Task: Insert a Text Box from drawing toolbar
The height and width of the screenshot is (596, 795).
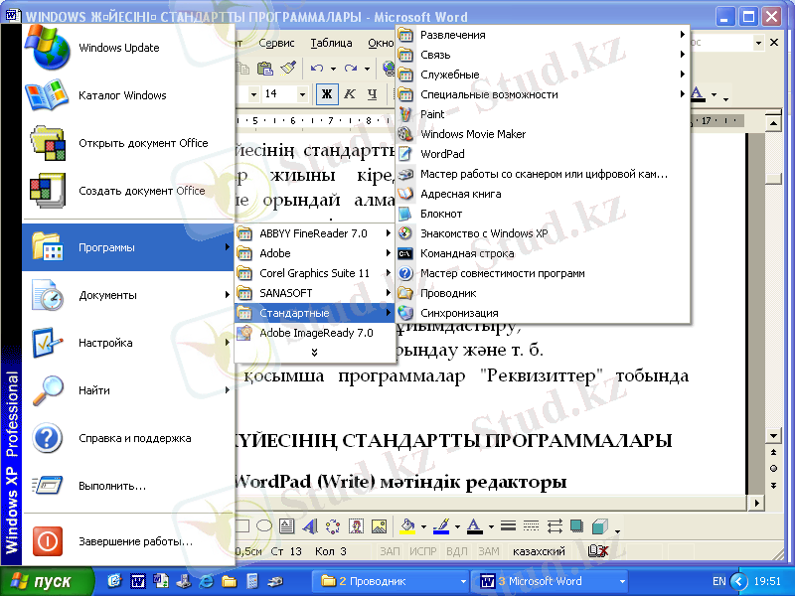Action: 287,526
